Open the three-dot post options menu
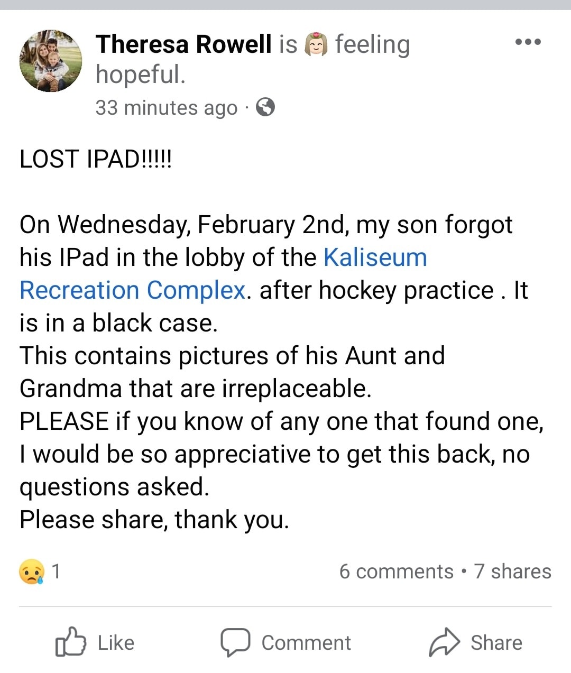This screenshot has height=673, width=571. coord(528,42)
